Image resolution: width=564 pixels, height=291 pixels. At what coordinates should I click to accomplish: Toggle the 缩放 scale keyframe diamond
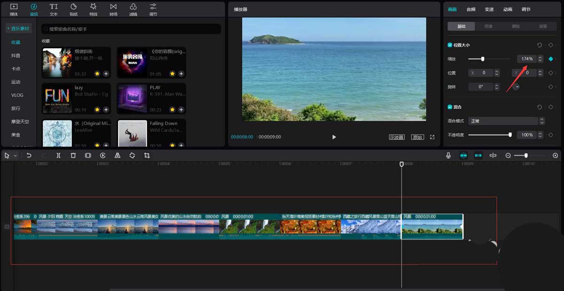click(550, 59)
